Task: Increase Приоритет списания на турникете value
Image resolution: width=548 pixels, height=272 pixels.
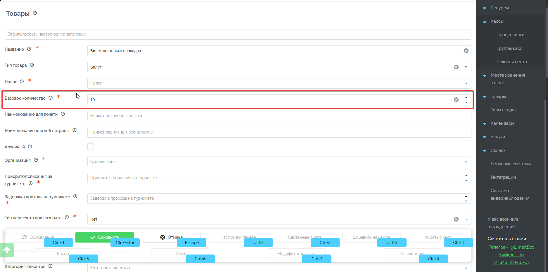Action: pyautogui.click(x=466, y=176)
